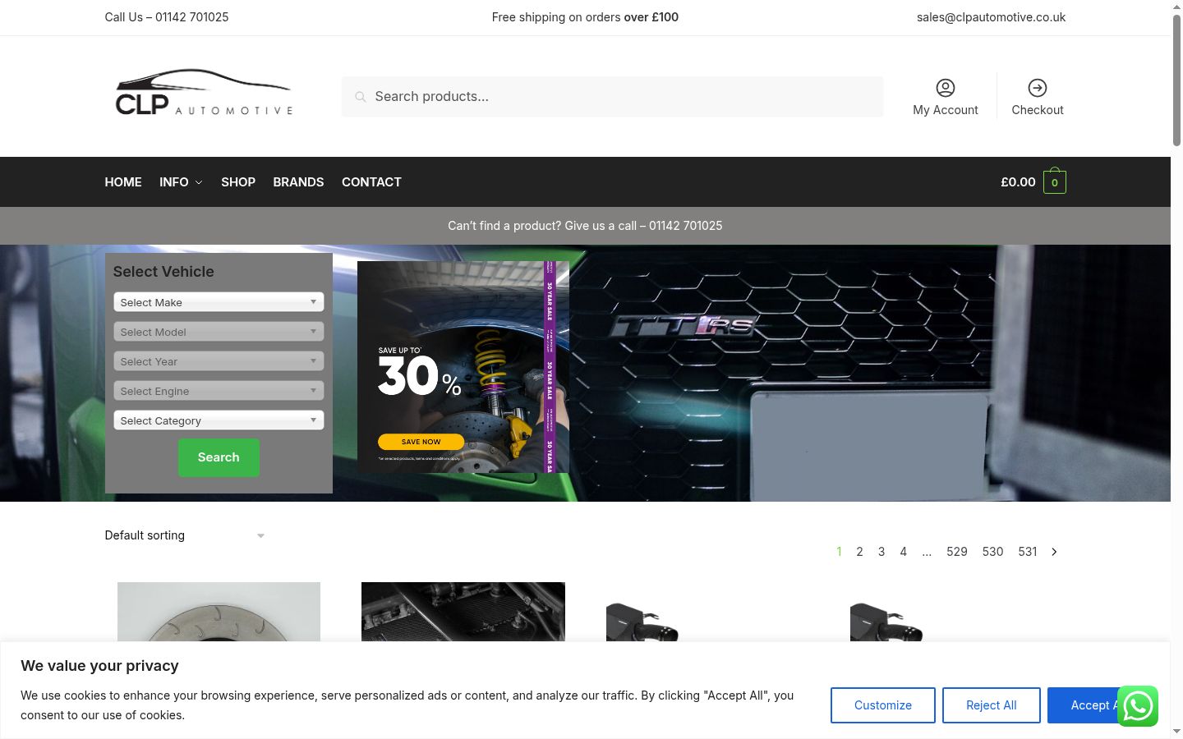Open the SHOP menu item

(238, 182)
